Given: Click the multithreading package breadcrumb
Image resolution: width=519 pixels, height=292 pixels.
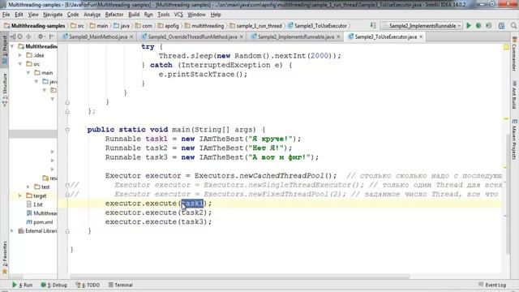Looking at the screenshot, I should 204,25.
